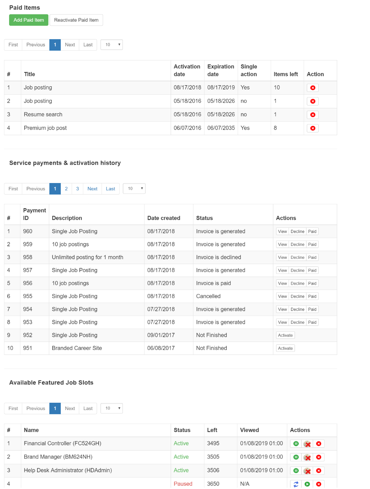Select page 1 in Paid Items pagination
The height and width of the screenshot is (489, 370).
55,45
